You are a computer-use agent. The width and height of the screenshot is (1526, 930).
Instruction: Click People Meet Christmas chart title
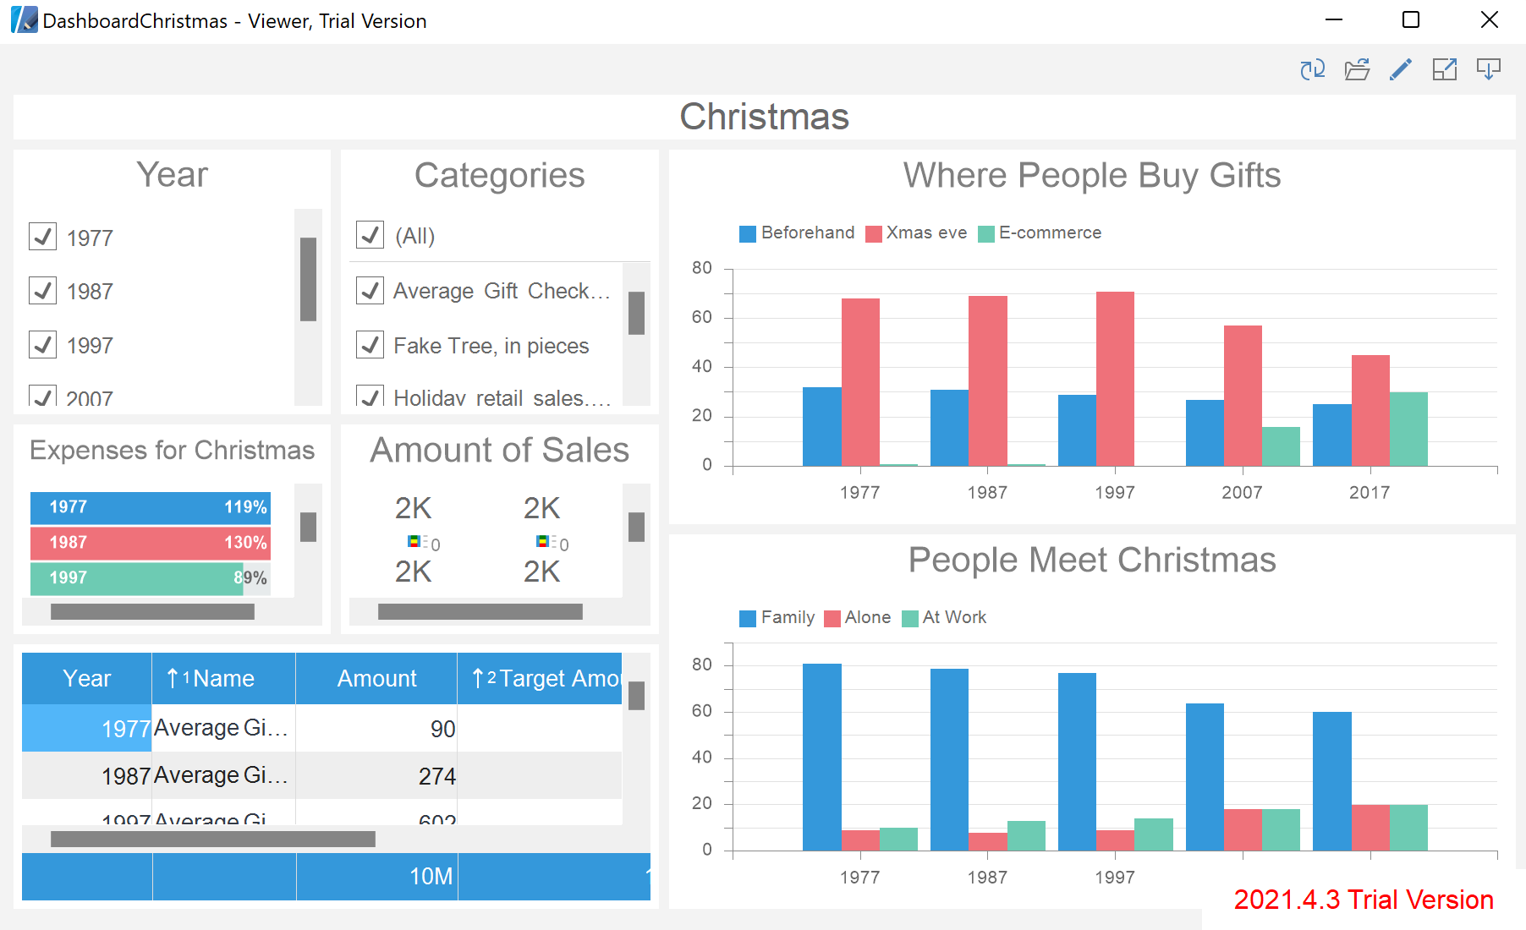point(1092,561)
